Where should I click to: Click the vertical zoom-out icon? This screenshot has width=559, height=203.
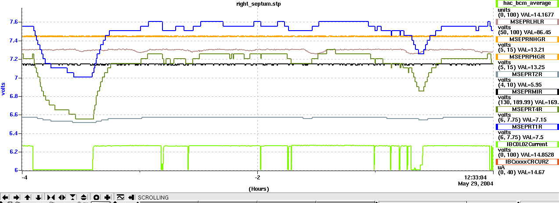point(84,197)
